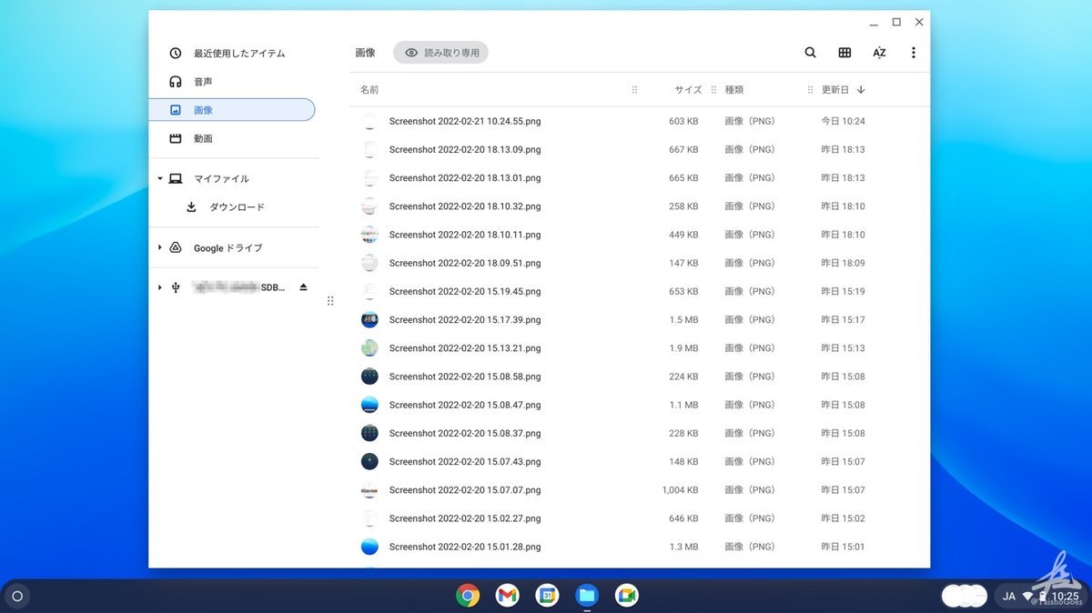Select the 音声 category in sidebar
This screenshot has width=1092, height=613.
(202, 81)
